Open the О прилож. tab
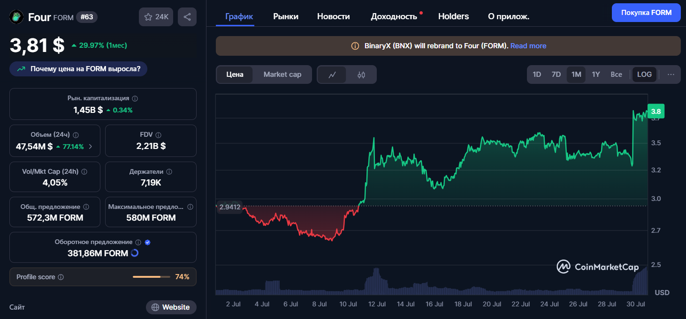Screen dimensions: 686x319 pyautogui.click(x=509, y=16)
